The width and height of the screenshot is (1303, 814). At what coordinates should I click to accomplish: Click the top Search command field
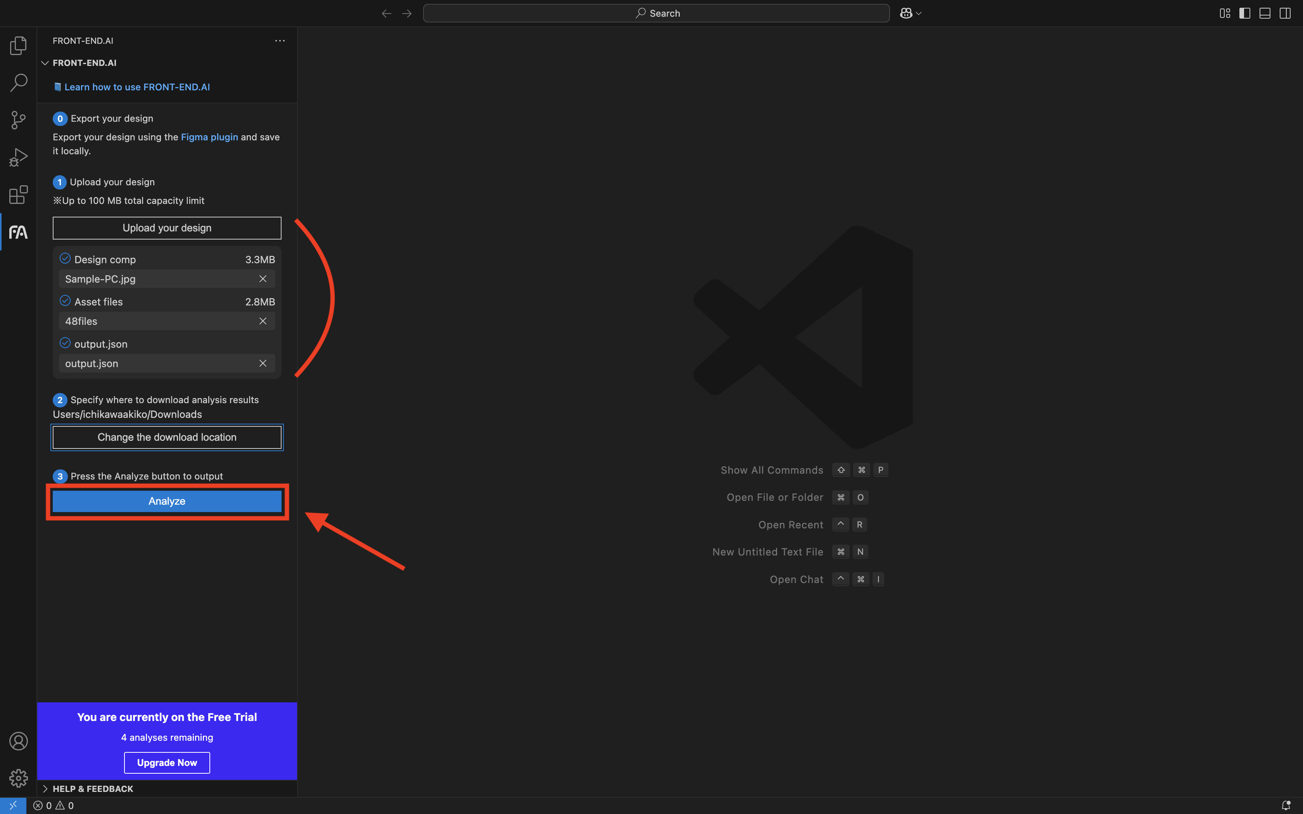click(656, 14)
